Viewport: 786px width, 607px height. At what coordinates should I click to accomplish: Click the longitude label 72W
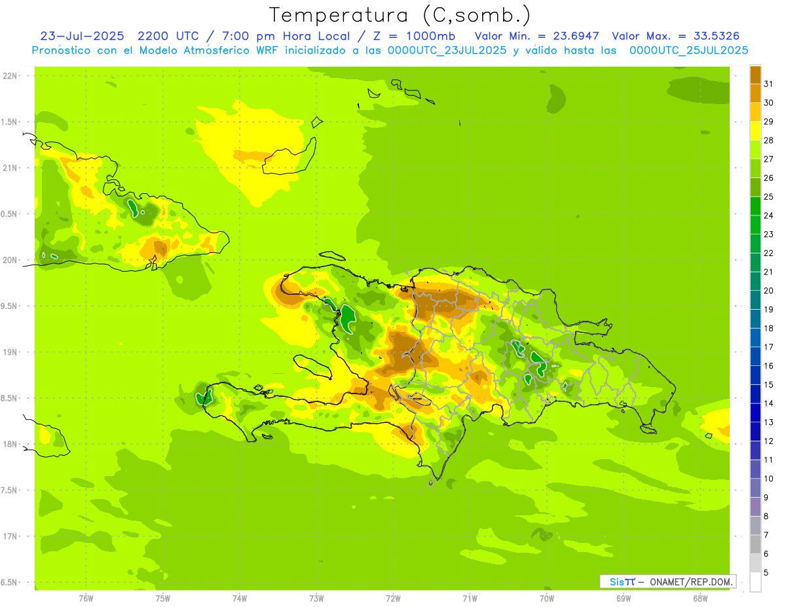[x=393, y=598]
